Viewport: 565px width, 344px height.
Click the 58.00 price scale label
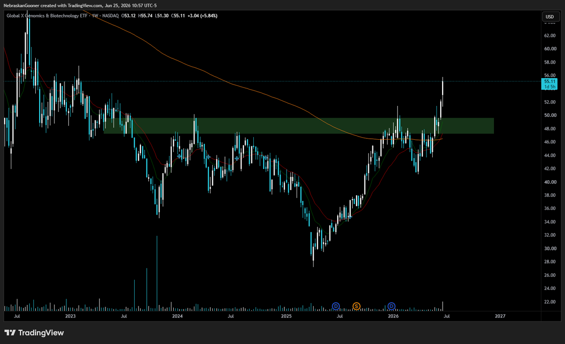tap(550, 62)
